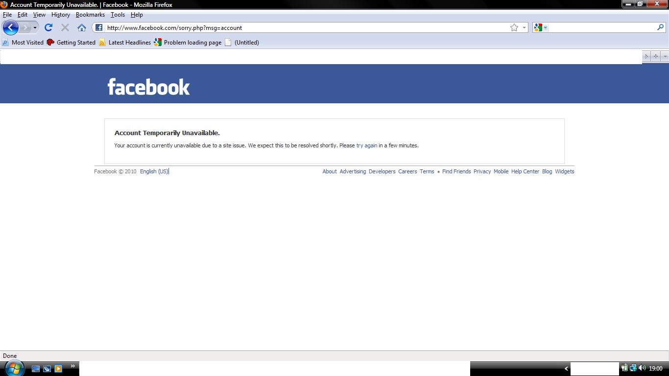669x376 pixels.
Task: Click the Google search input box
Action: pyautogui.click(x=602, y=28)
